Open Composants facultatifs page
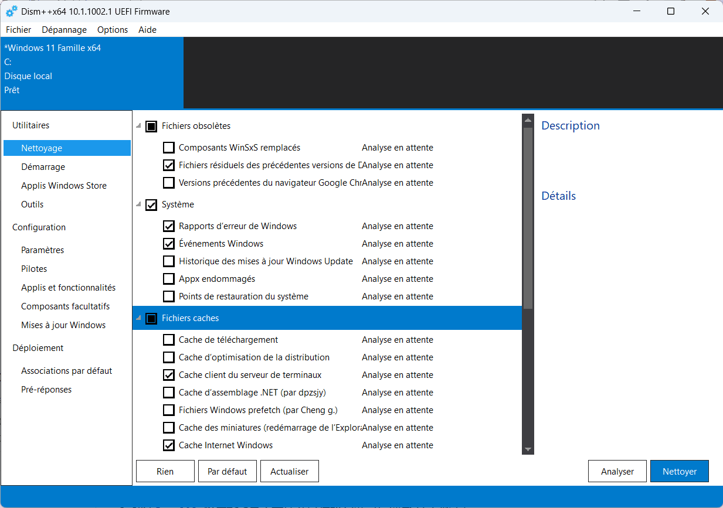723x508 pixels. tap(67, 306)
